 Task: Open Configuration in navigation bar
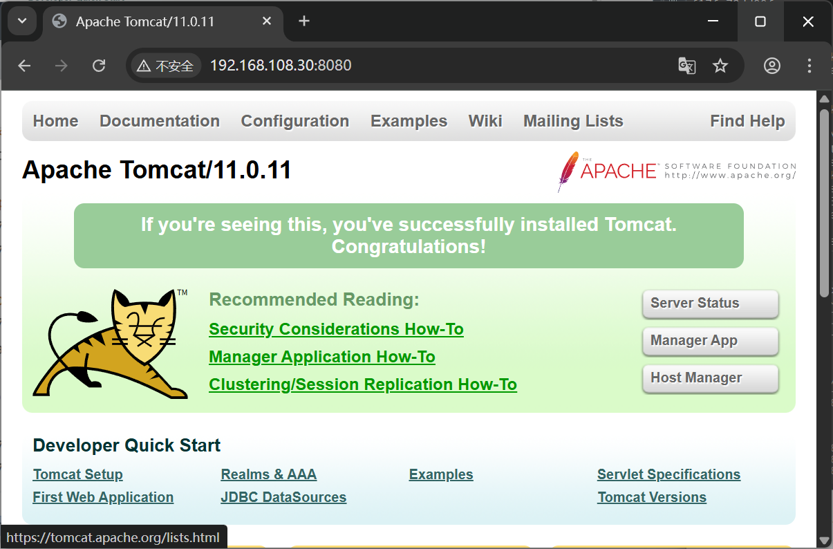coord(295,121)
